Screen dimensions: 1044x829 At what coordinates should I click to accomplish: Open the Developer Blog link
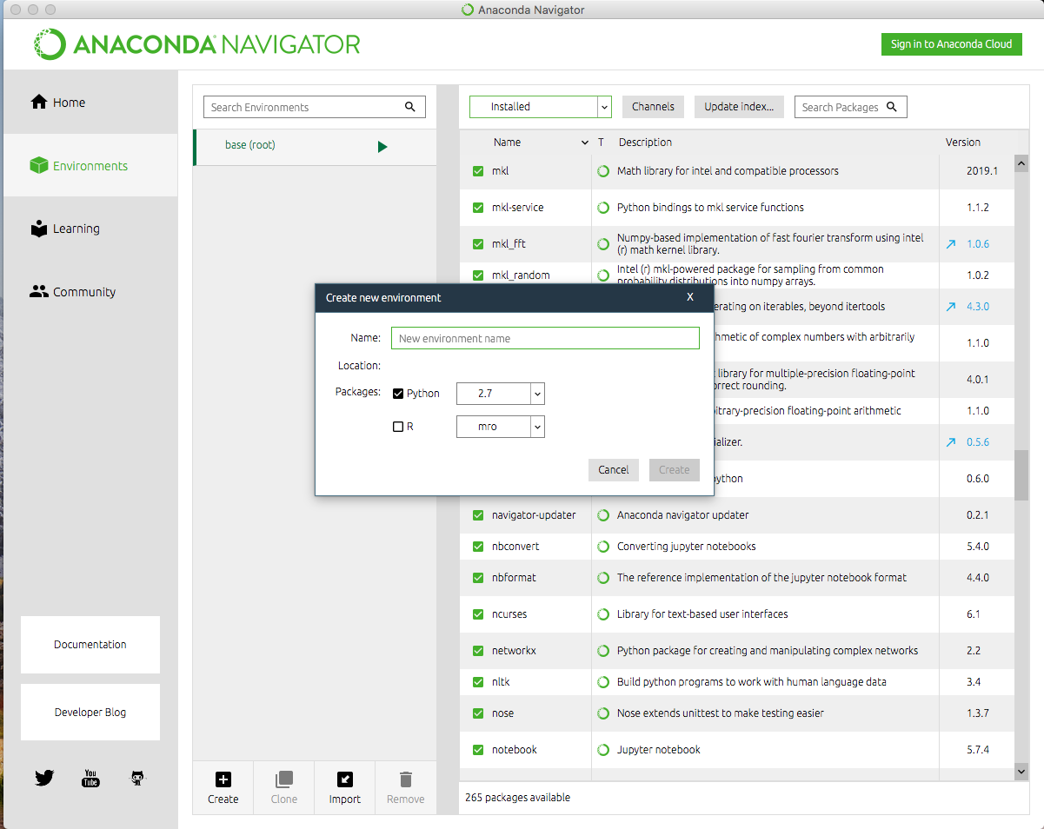pos(90,713)
